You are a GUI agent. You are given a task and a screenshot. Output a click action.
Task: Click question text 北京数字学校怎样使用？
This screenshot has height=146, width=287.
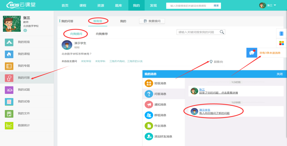77,54
